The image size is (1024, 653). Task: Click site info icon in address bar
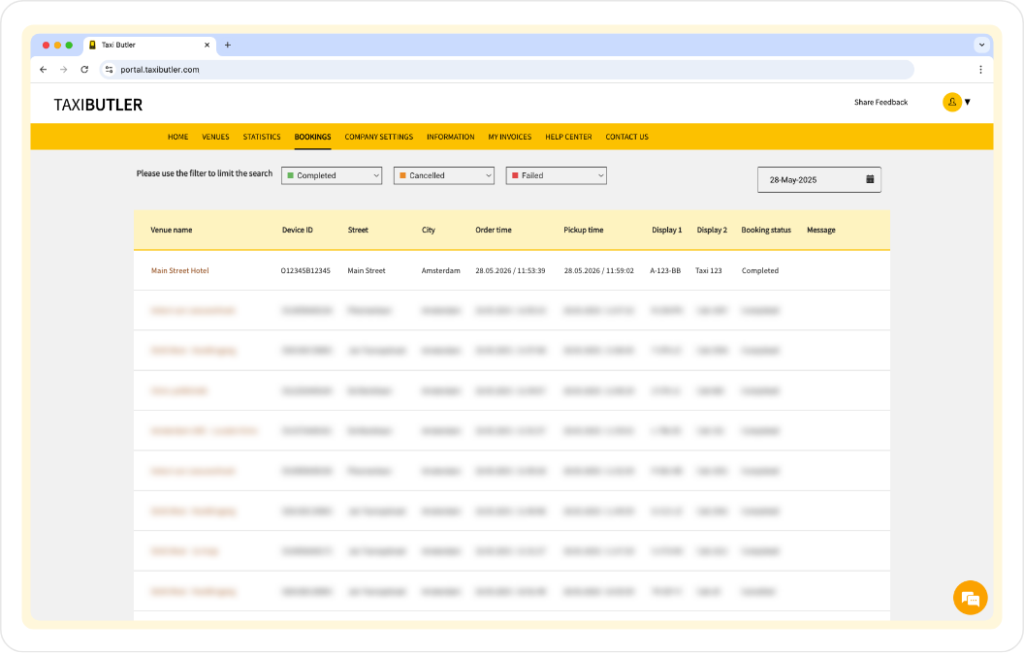pos(110,70)
